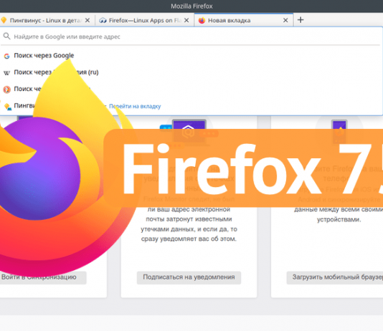Click the Mozilla Firefox window title

pyautogui.click(x=191, y=6)
